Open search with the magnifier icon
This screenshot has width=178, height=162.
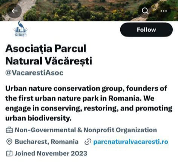tap(145, 11)
